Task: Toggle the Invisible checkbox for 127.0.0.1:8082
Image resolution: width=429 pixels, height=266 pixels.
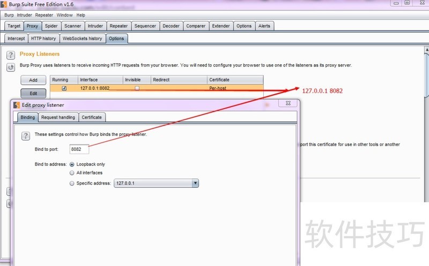Action: [x=137, y=88]
